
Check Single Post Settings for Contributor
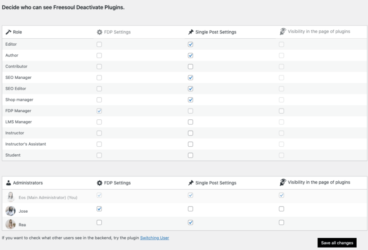point(191,67)
